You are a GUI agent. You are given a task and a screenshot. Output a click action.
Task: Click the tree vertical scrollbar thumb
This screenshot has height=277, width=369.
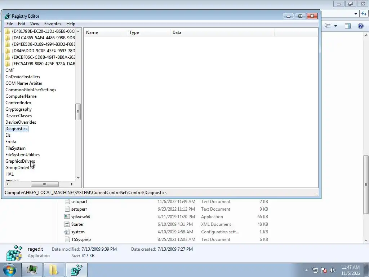click(78, 112)
